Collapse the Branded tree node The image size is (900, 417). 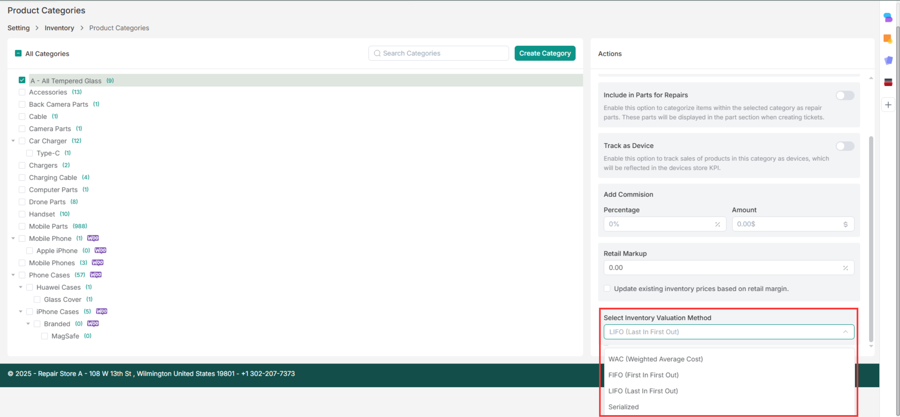pos(28,324)
